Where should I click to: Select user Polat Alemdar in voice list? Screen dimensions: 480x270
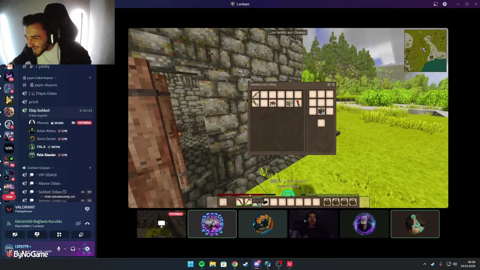(x=46, y=155)
